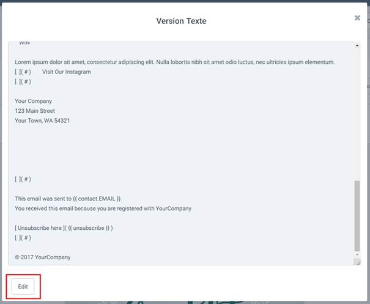Place cursor on the © 2017 YourCompany line

pos(43,257)
